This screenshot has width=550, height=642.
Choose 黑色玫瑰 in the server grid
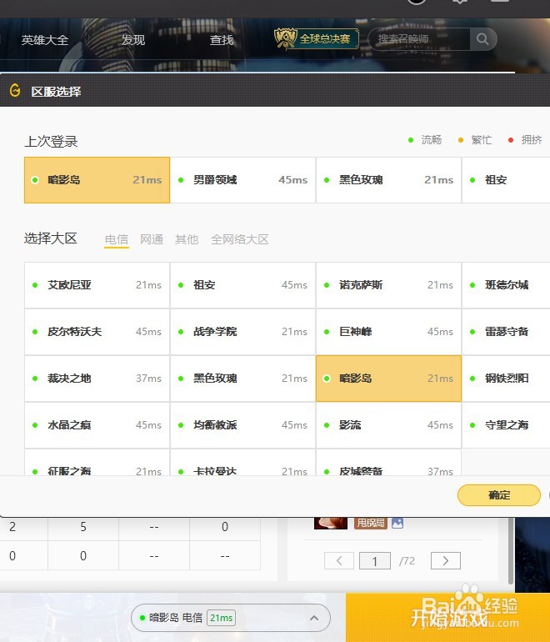pyautogui.click(x=242, y=379)
